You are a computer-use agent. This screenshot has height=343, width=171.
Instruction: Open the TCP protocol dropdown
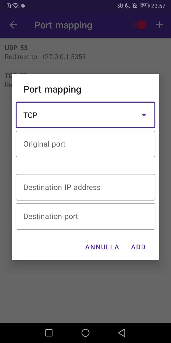click(x=85, y=115)
